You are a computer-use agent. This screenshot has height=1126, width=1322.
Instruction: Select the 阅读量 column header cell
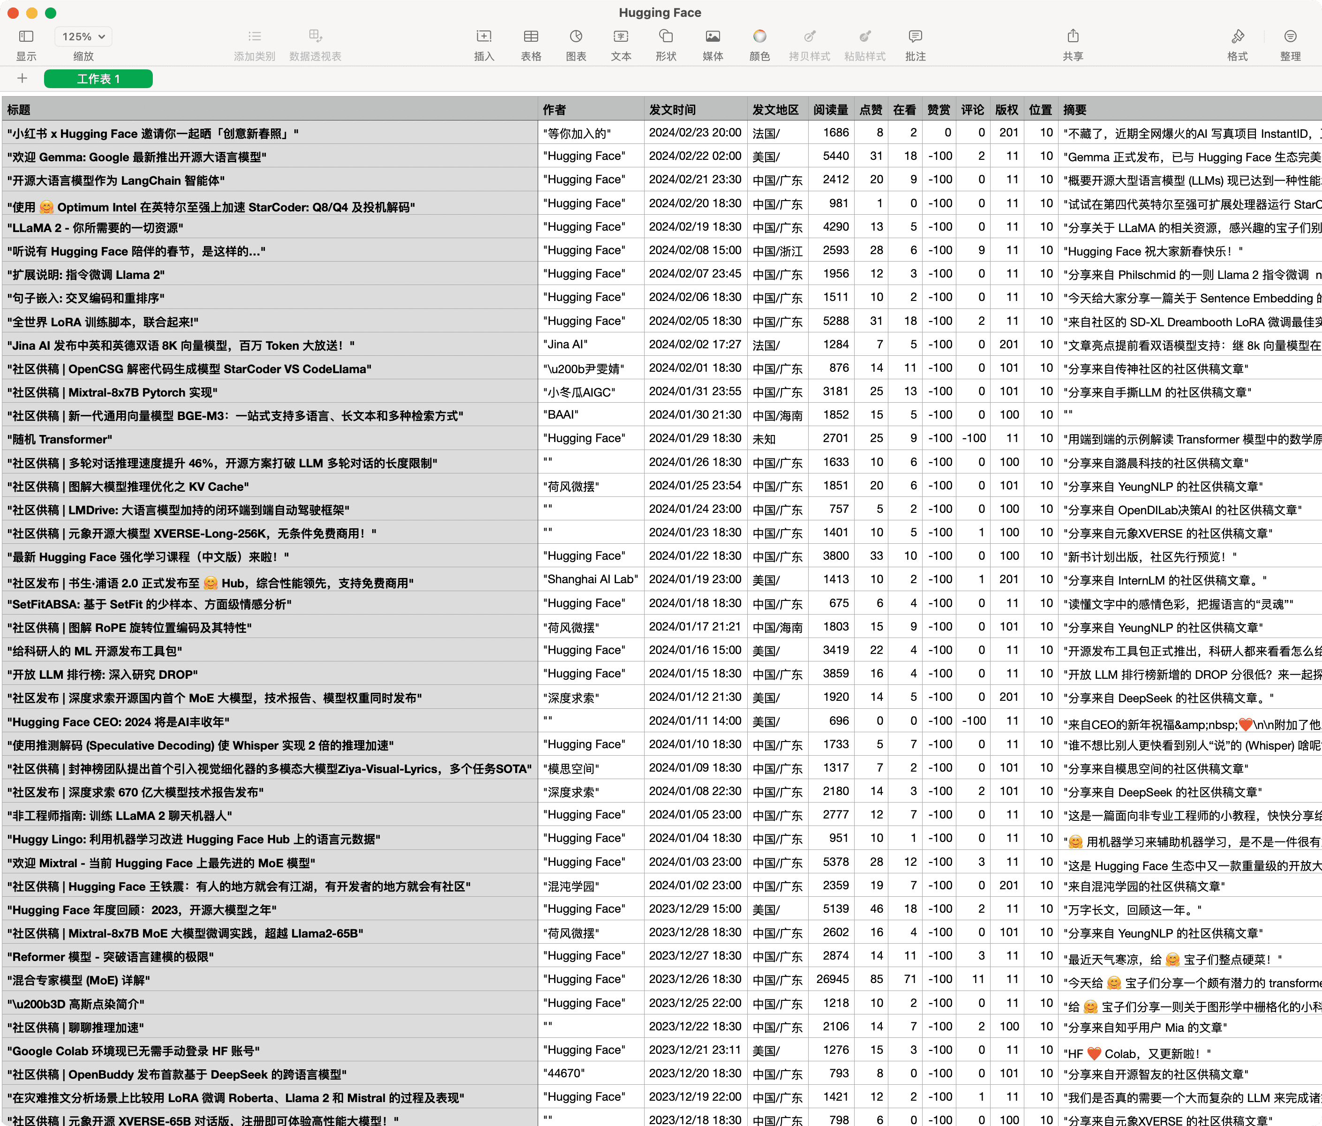coord(833,109)
